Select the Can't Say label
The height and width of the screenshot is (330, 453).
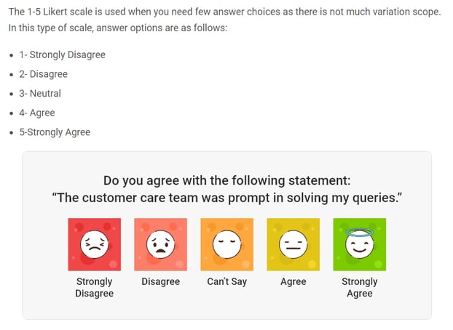pos(227,281)
